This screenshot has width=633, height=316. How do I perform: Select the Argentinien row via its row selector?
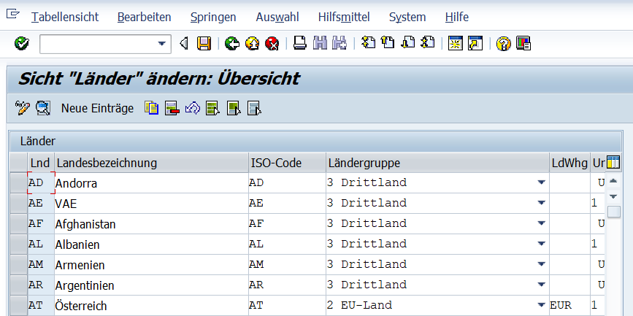tap(18, 285)
